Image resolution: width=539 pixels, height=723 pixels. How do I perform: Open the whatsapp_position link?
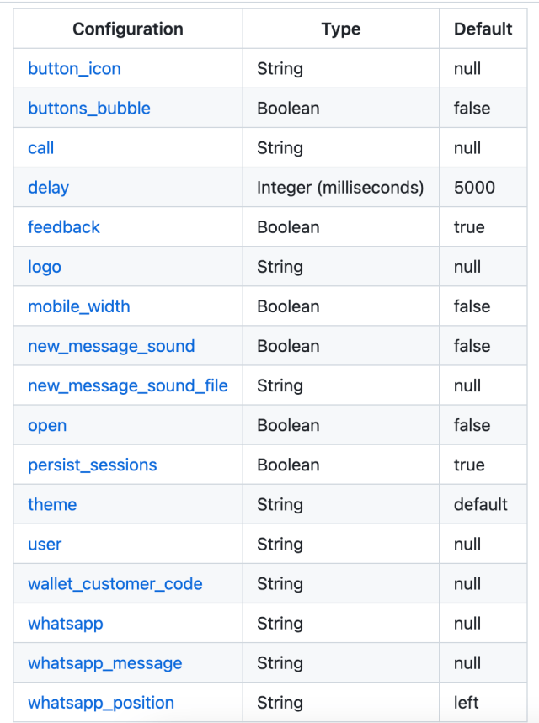click(101, 702)
